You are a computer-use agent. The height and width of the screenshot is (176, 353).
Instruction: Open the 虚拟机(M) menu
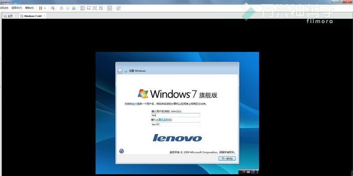[4, 8]
